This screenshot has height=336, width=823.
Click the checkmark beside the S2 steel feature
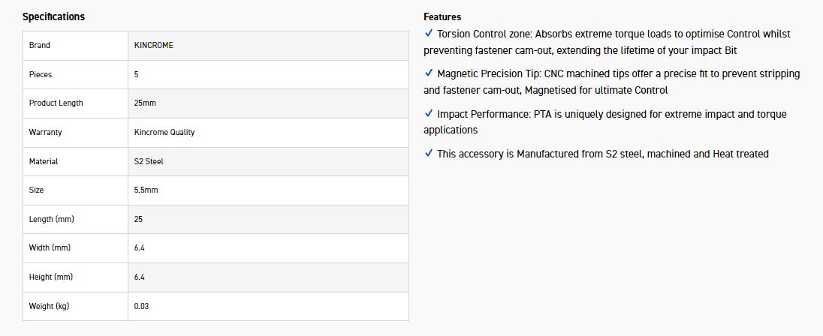[x=429, y=154]
